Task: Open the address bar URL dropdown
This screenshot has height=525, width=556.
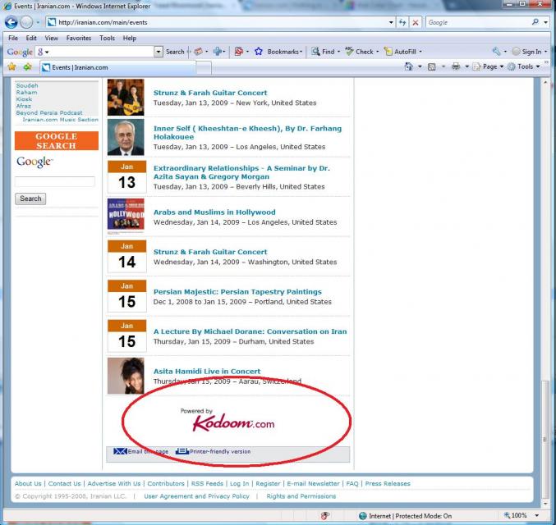Action: point(391,22)
